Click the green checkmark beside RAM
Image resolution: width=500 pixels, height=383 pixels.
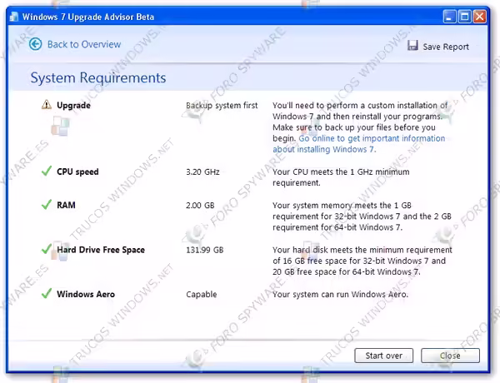pyautogui.click(x=47, y=204)
